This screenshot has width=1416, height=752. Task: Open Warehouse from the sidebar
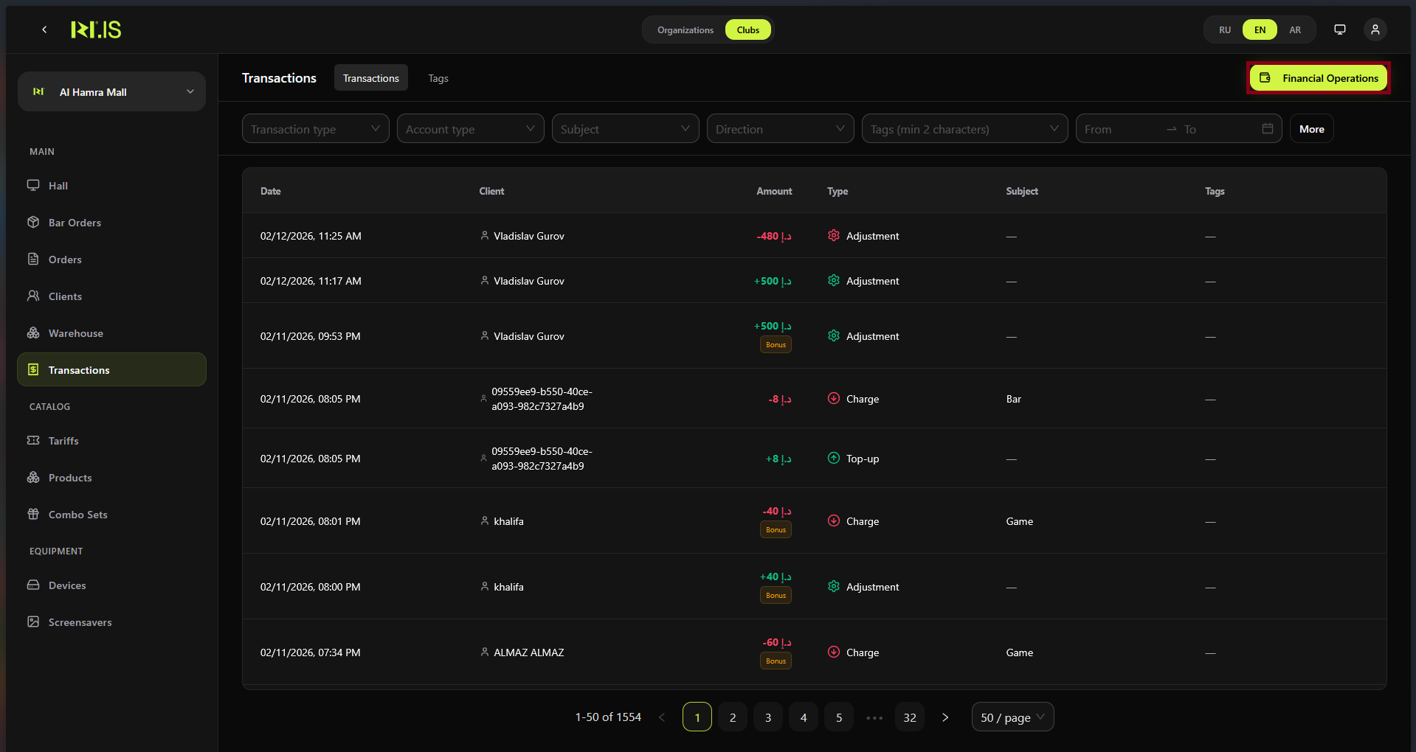pyautogui.click(x=75, y=333)
